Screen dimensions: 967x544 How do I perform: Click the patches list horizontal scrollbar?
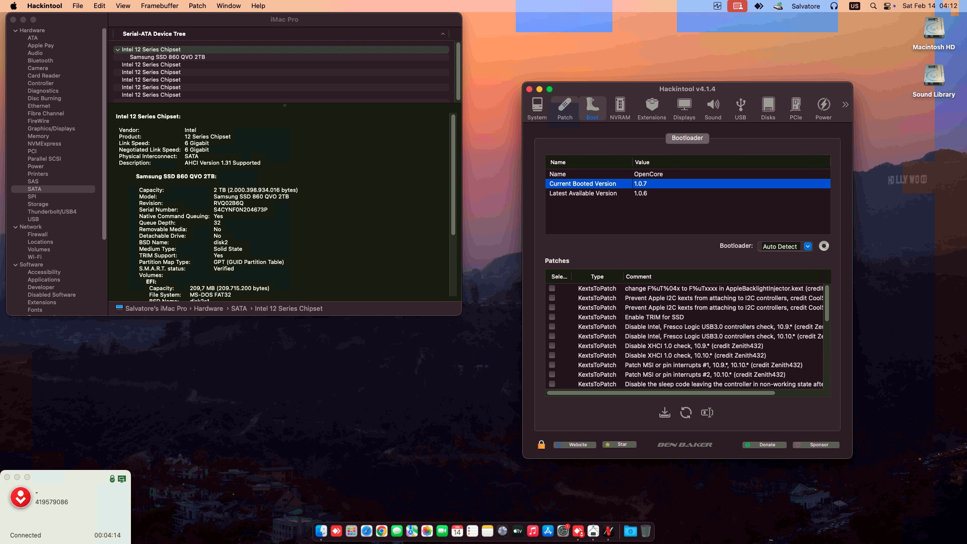(661, 393)
